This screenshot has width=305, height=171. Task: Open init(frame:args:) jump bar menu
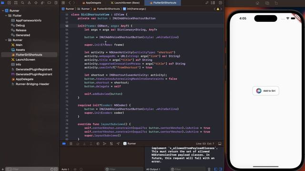pos(134,9)
